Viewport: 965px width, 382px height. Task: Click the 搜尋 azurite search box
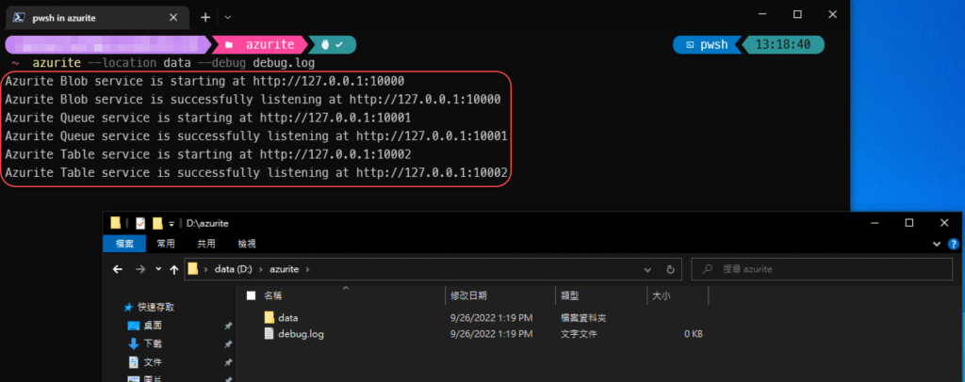(822, 269)
